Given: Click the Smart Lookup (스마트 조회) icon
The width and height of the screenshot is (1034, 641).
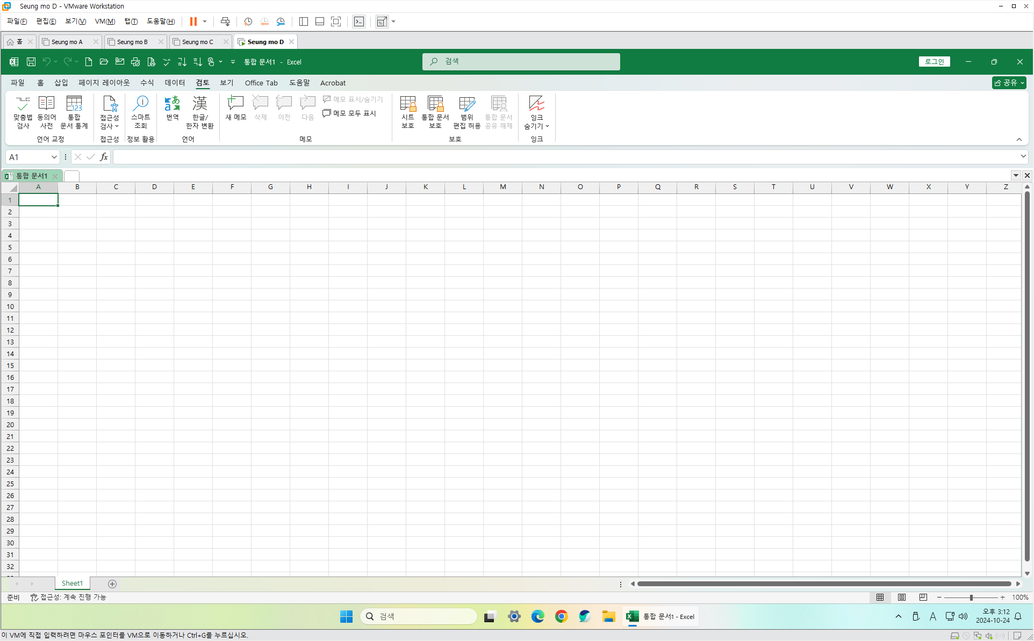Looking at the screenshot, I should (x=140, y=112).
